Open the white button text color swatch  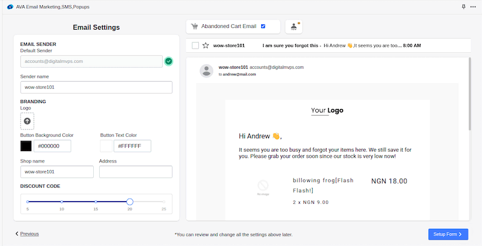pyautogui.click(x=106, y=146)
